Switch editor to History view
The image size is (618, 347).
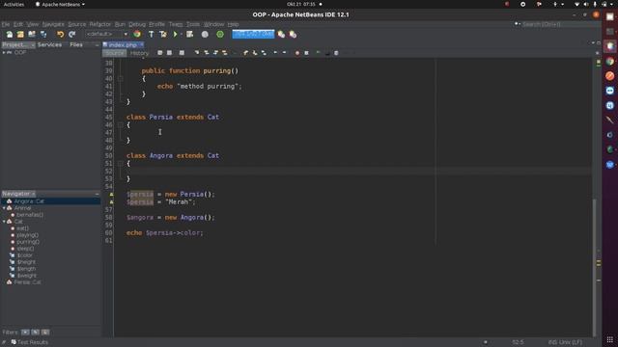(139, 53)
